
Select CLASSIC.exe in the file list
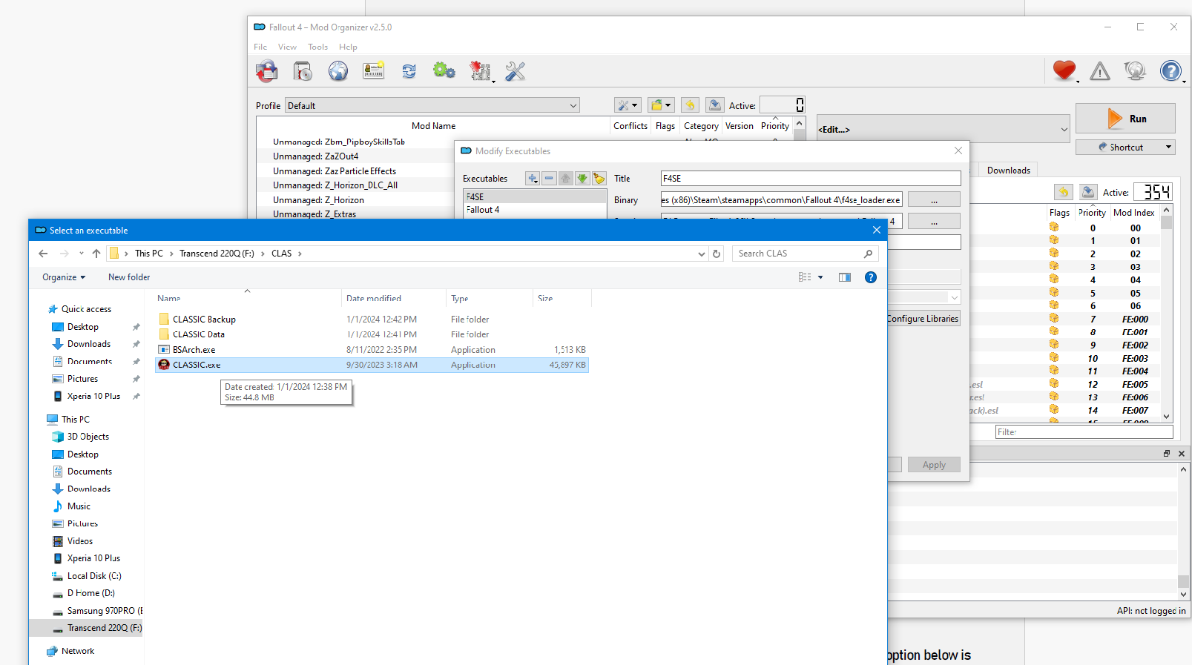click(197, 365)
